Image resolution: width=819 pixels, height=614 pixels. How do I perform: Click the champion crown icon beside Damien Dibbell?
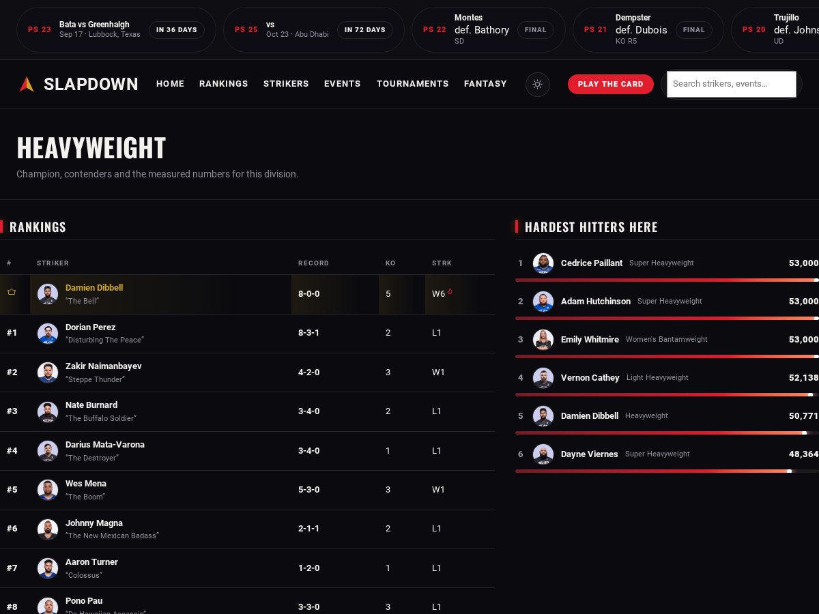(12, 292)
